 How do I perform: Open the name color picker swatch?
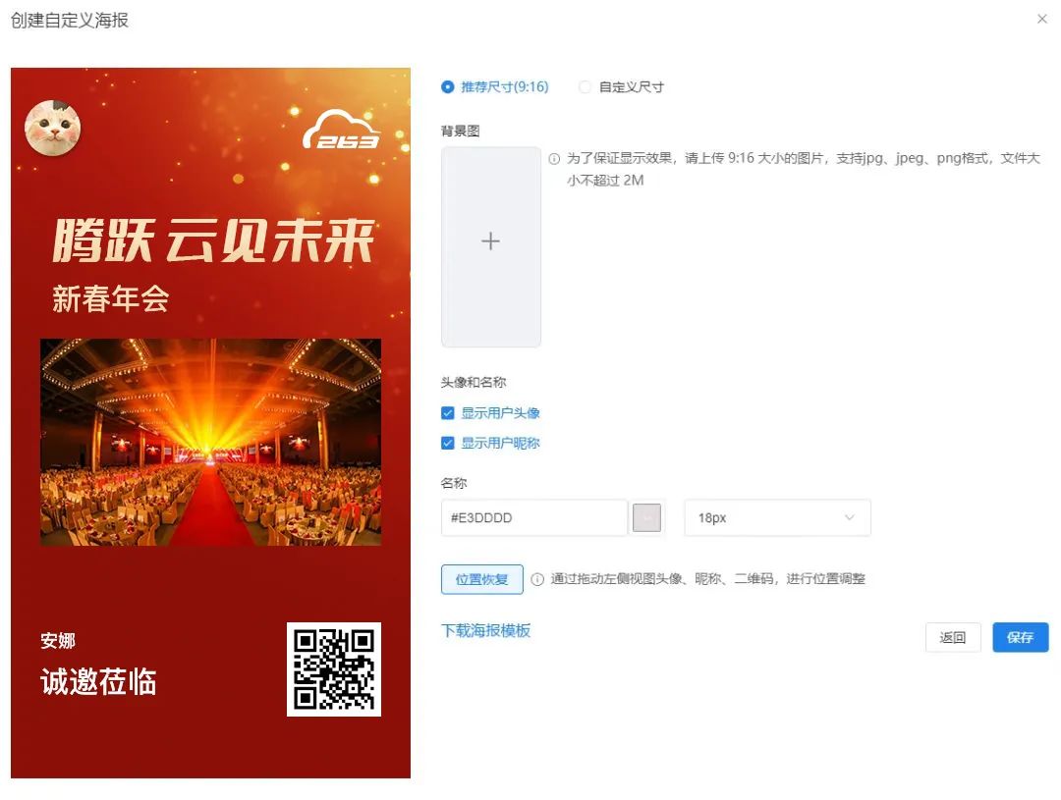(x=646, y=518)
